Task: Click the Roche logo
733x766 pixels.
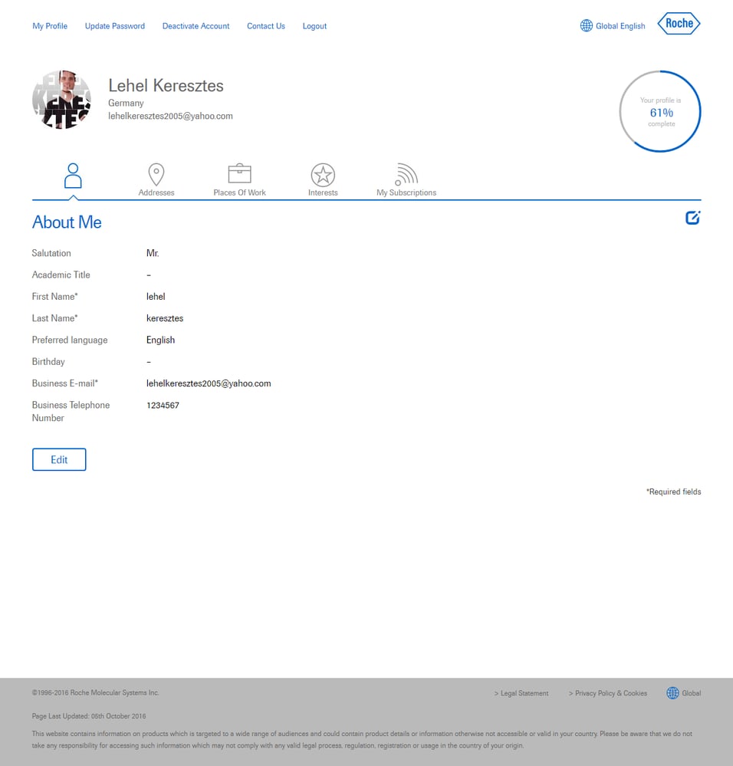Action: (679, 24)
